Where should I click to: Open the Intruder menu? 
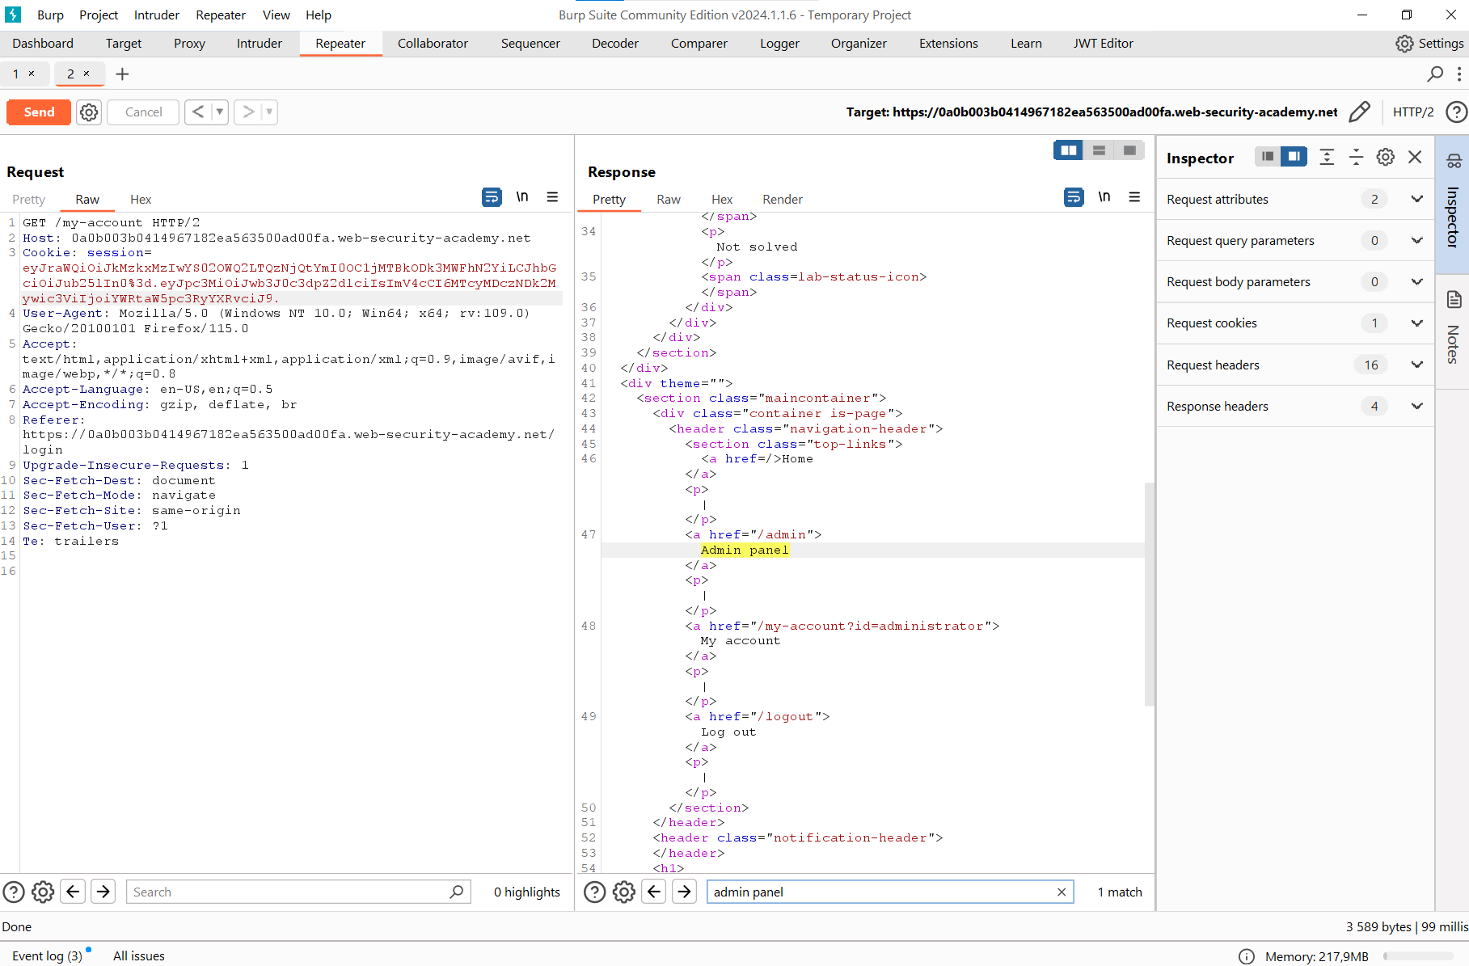coord(157,15)
